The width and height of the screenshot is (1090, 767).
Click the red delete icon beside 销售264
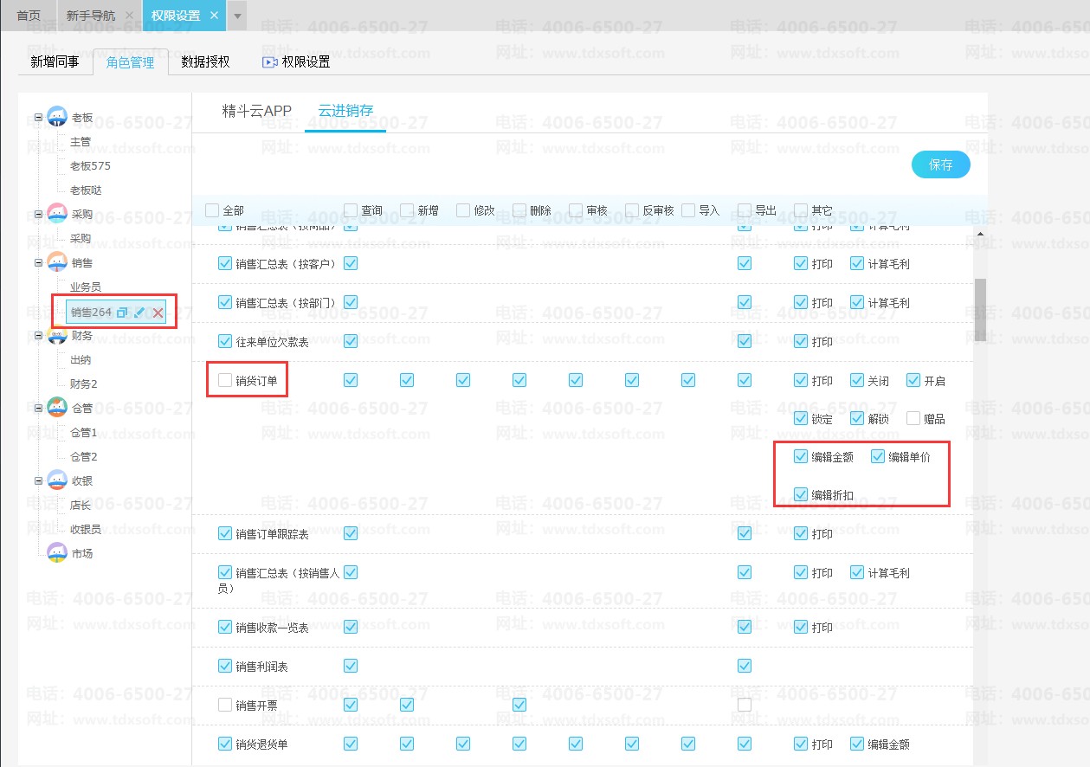[158, 313]
